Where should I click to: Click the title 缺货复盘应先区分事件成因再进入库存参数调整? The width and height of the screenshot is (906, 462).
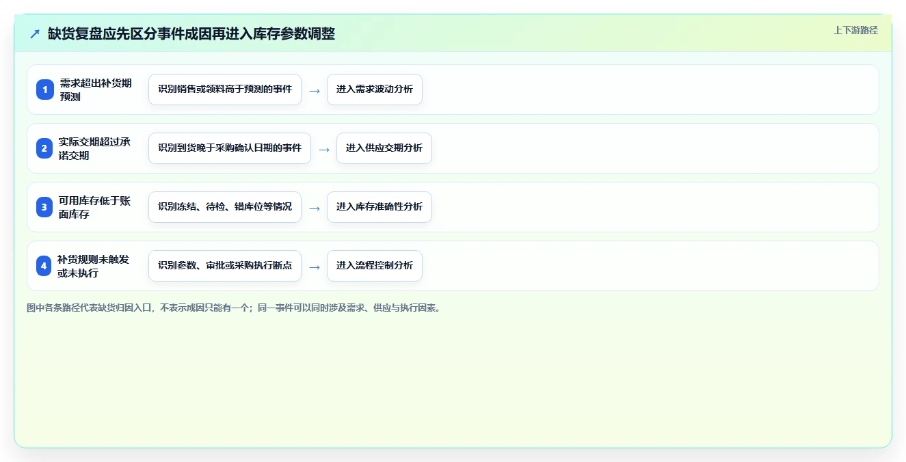click(x=191, y=33)
